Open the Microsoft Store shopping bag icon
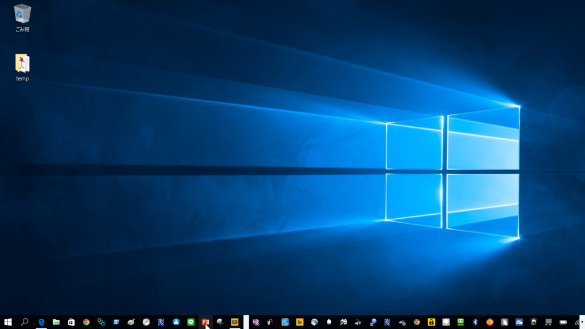The width and height of the screenshot is (585, 329). pos(71,322)
